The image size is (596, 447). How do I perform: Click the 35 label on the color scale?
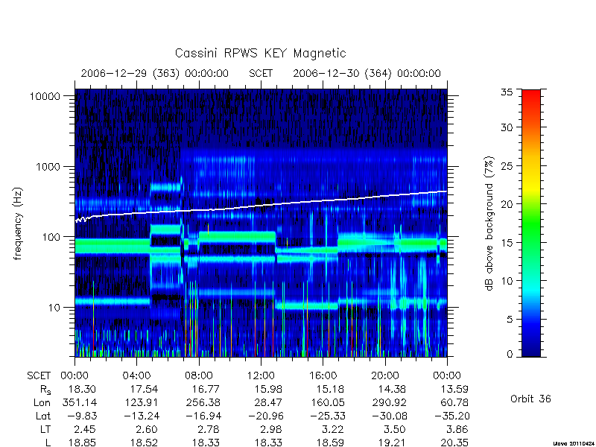(x=507, y=92)
